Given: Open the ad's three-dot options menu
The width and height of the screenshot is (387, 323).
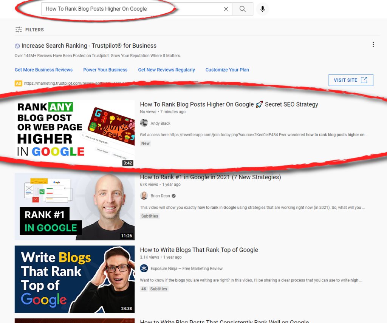Looking at the screenshot, I should click(373, 45).
